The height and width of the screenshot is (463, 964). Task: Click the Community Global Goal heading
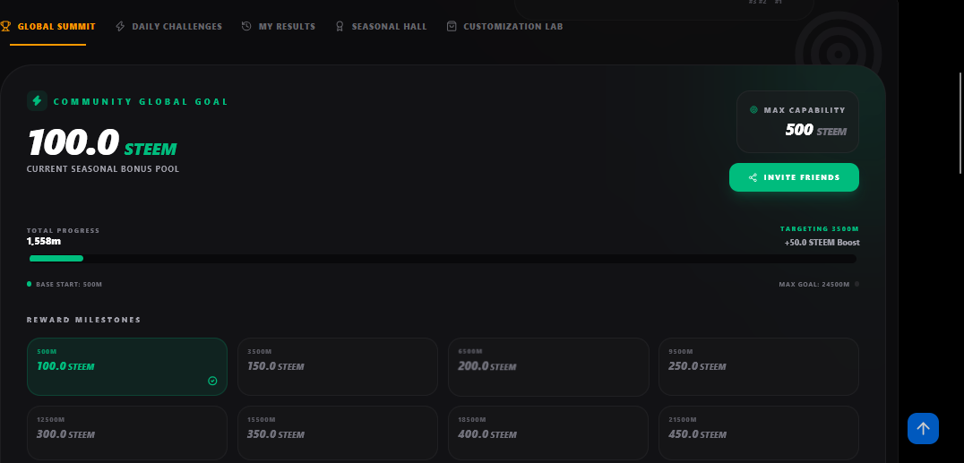tap(141, 101)
